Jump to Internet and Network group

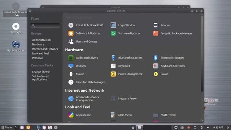(x=45, y=49)
